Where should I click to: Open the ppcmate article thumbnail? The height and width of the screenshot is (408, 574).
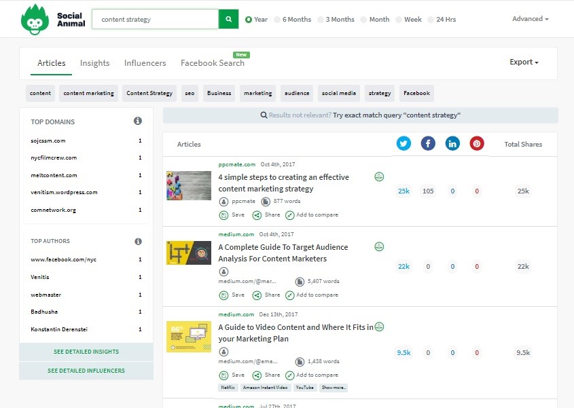point(189,185)
